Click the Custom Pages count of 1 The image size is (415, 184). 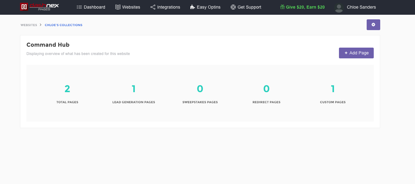pyautogui.click(x=333, y=89)
